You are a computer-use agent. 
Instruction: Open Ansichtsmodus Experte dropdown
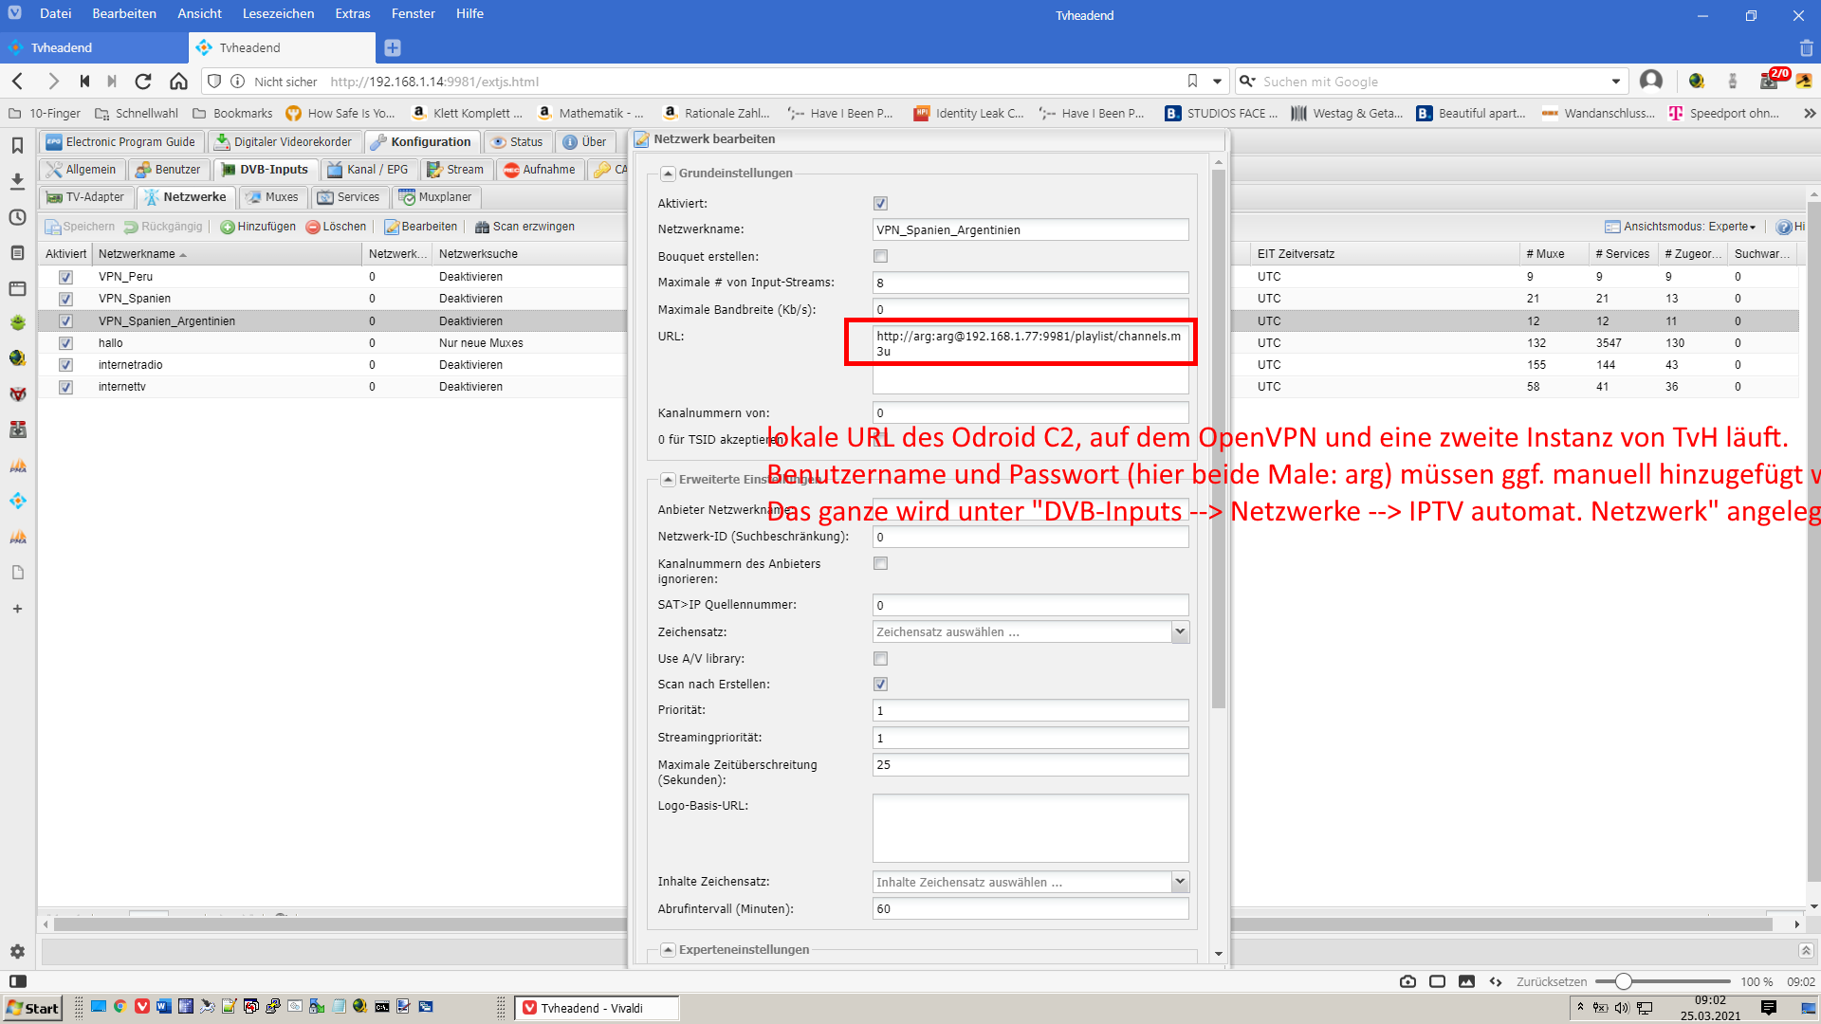coord(1681,227)
